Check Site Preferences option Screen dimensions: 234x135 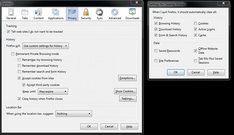156,61
